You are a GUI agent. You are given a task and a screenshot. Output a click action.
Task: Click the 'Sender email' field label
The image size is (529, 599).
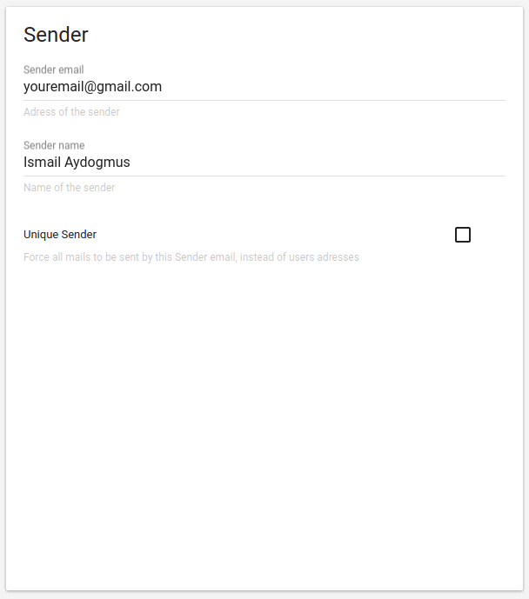(x=54, y=70)
